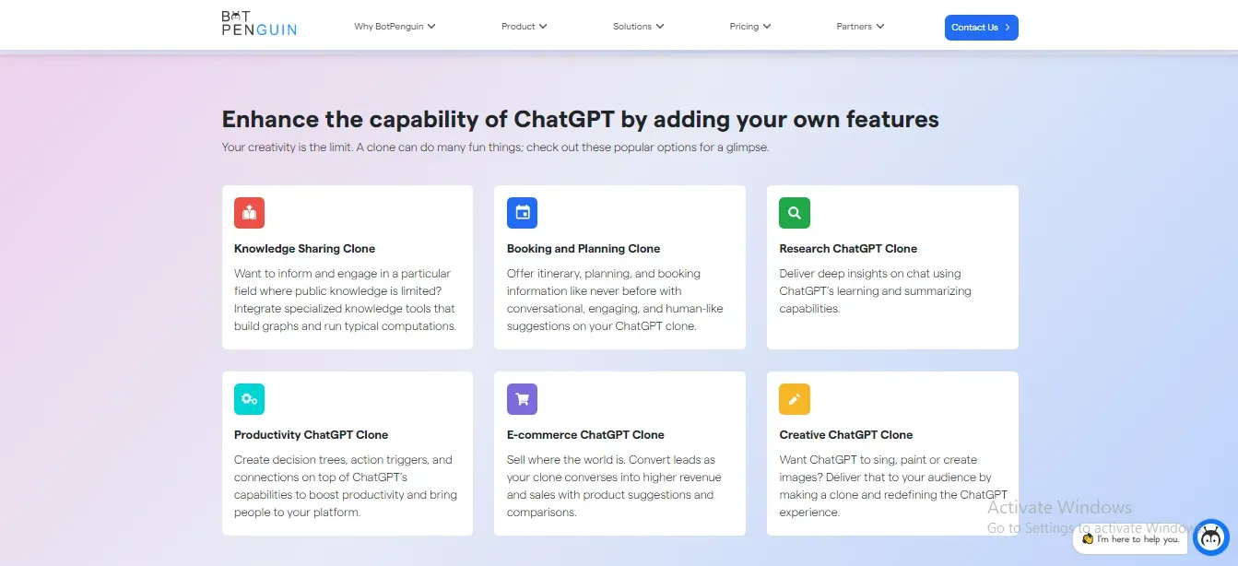Open the Solutions menu

638,27
